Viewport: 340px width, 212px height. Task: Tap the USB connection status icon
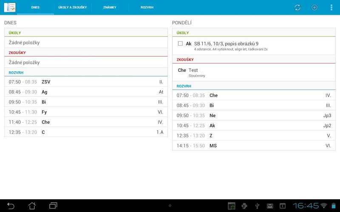click(x=257, y=206)
